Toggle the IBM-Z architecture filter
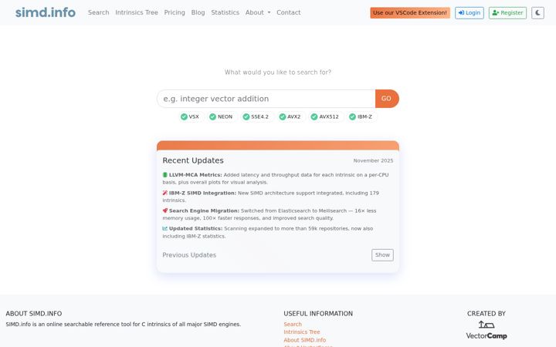 [x=361, y=116]
